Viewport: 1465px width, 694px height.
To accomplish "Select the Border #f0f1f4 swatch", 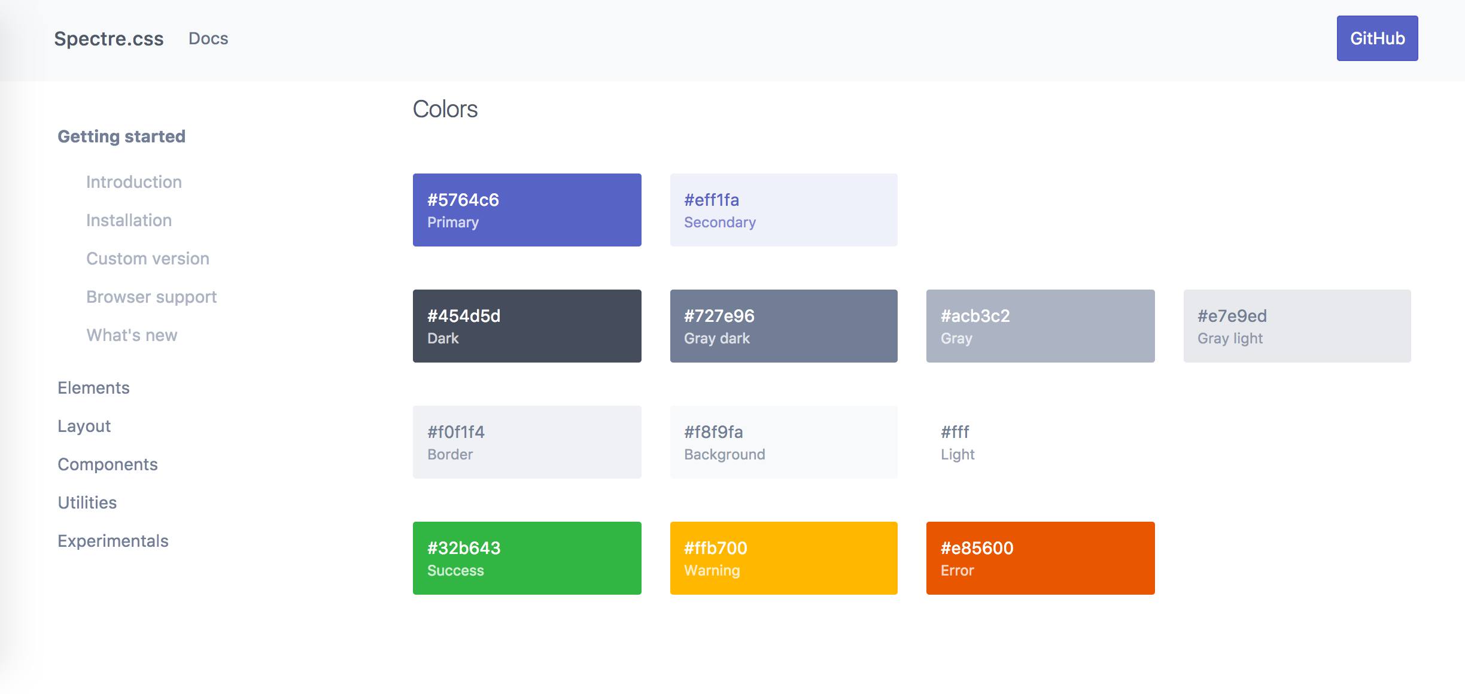I will point(527,442).
